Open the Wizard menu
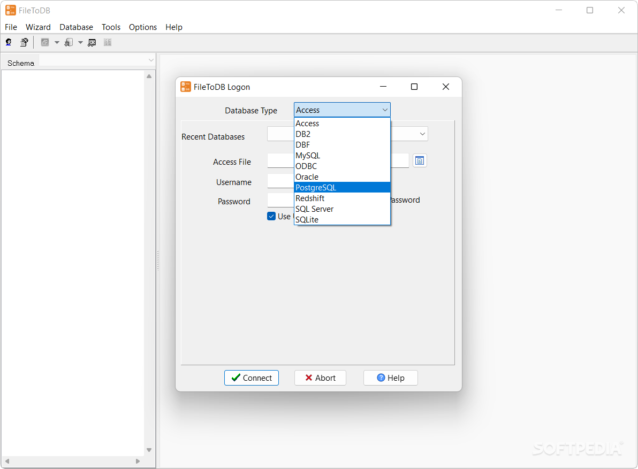This screenshot has height=469, width=638. 38,27
